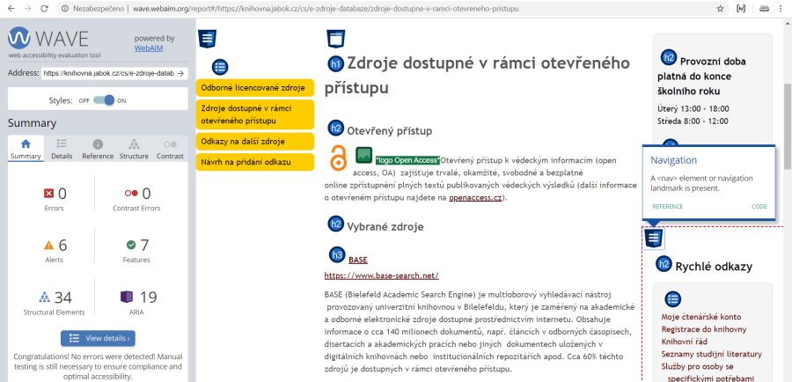Open the site info icon beside Nezabezpečeno
Image resolution: width=792 pixels, height=382 pixels.
64,9
